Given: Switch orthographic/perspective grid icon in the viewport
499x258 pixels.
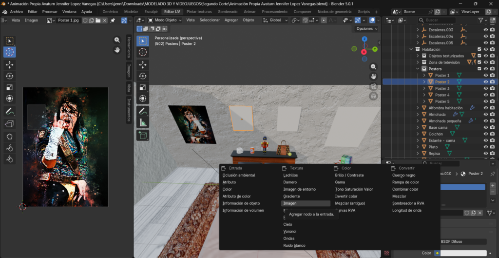Looking at the screenshot, I should click(374, 96).
